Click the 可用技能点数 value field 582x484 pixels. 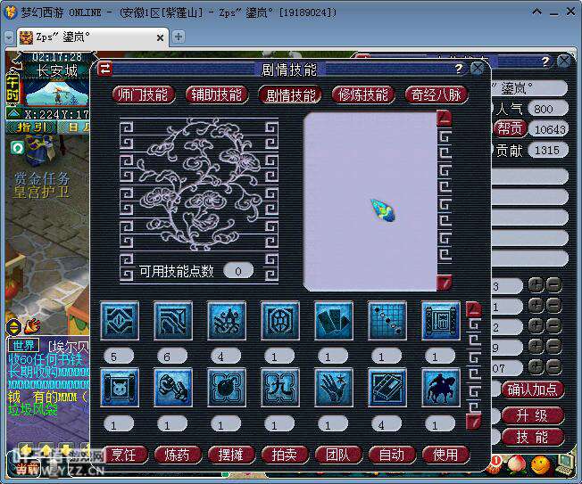[x=238, y=271]
